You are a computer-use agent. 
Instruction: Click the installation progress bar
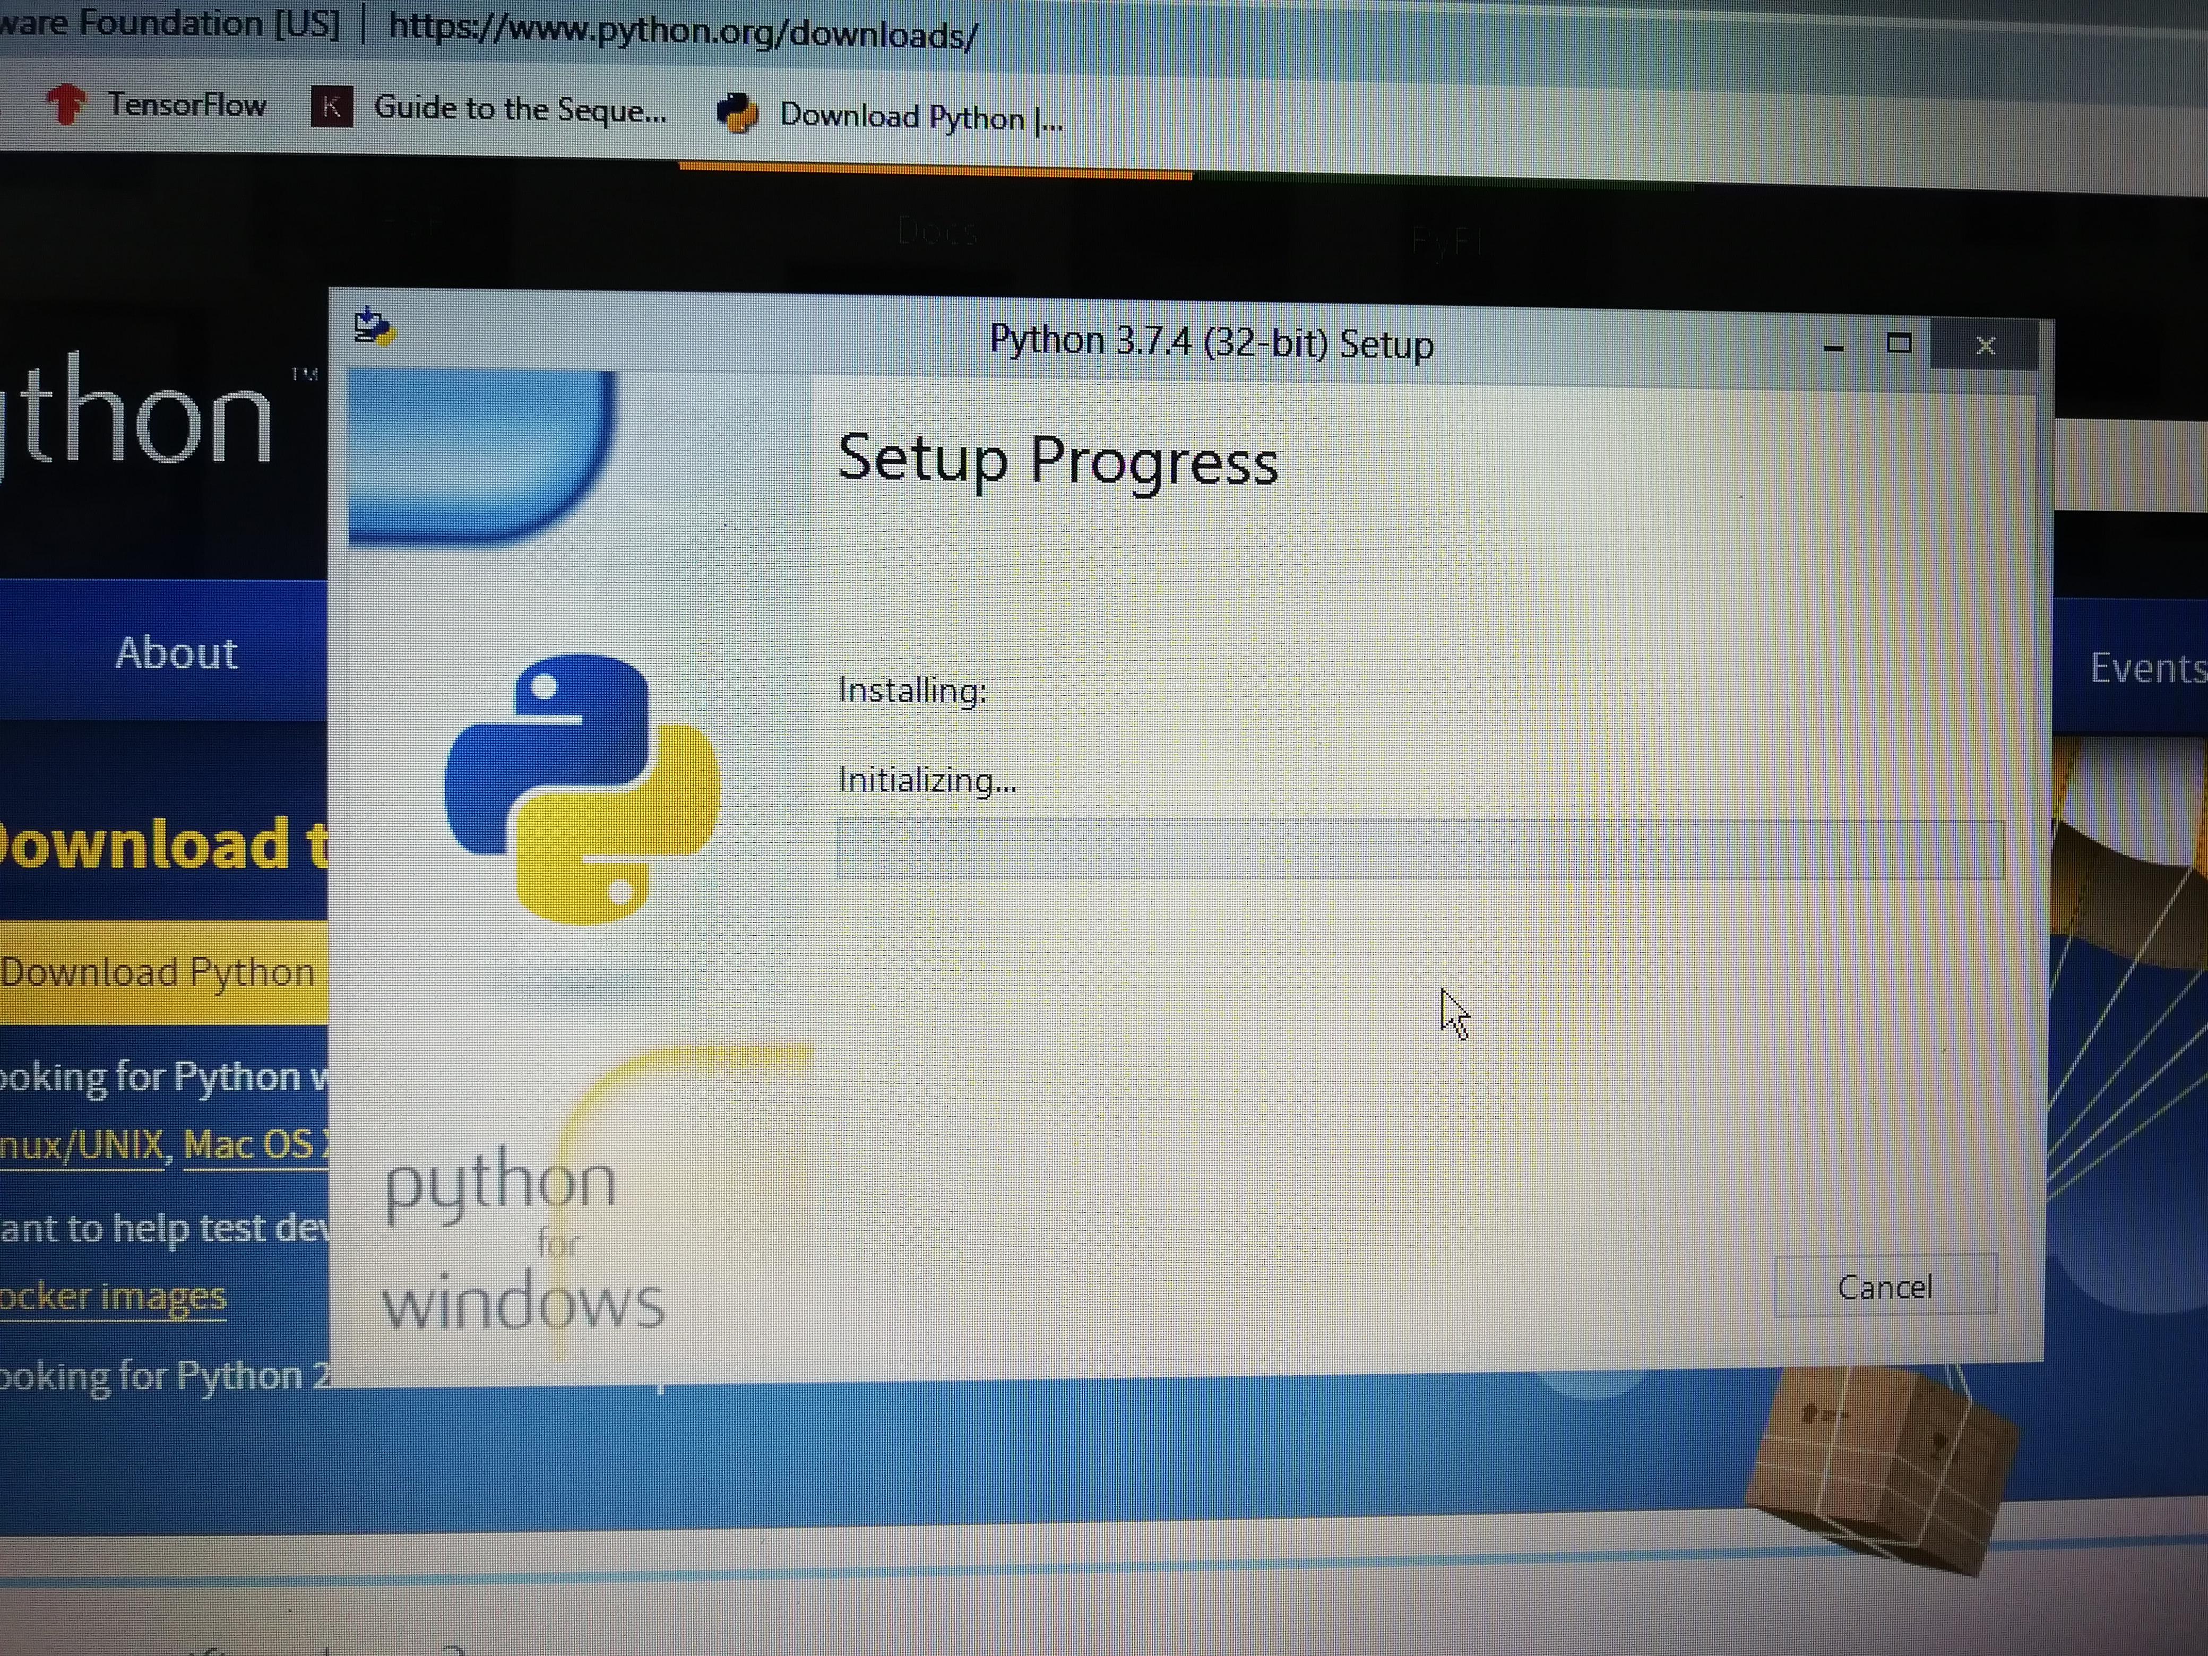click(x=1418, y=849)
